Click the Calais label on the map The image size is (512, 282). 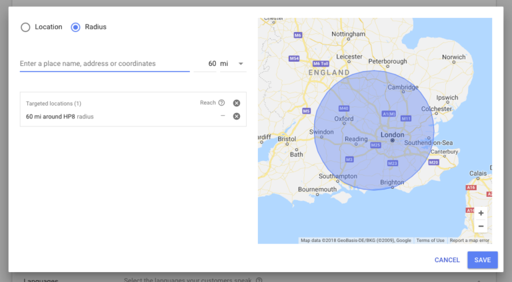click(x=478, y=173)
